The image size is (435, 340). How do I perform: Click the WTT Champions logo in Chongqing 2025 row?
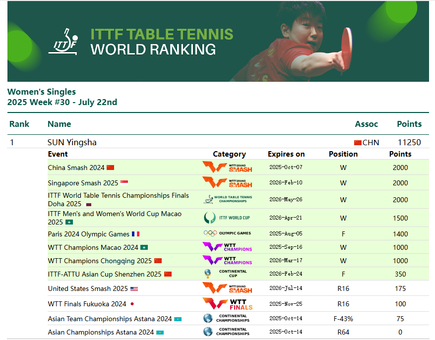227,260
